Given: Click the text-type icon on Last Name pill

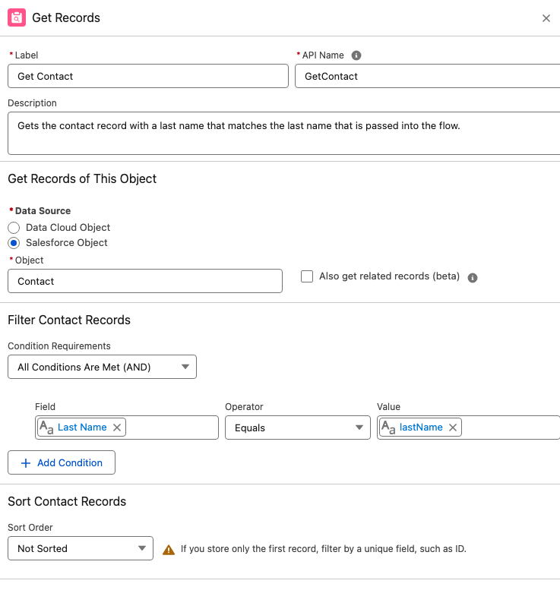Looking at the screenshot, I should 46,428.
